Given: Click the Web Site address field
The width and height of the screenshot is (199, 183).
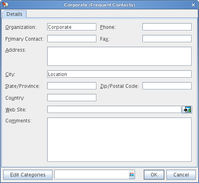Looking at the screenshot, I should 114,109.
